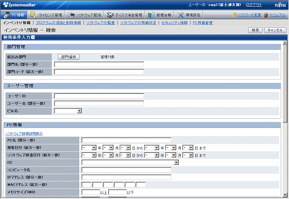
Task: Open 収集日付 end day dropdown
Action: tap(188, 148)
